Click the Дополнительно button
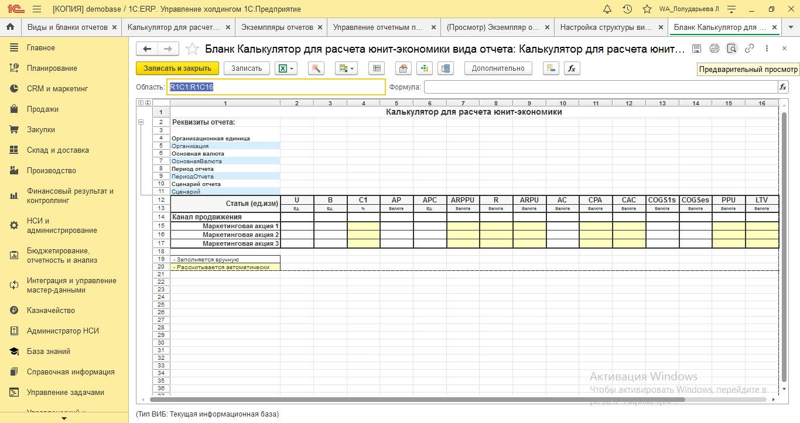Screen dimensions: 800x423 click(x=498, y=68)
